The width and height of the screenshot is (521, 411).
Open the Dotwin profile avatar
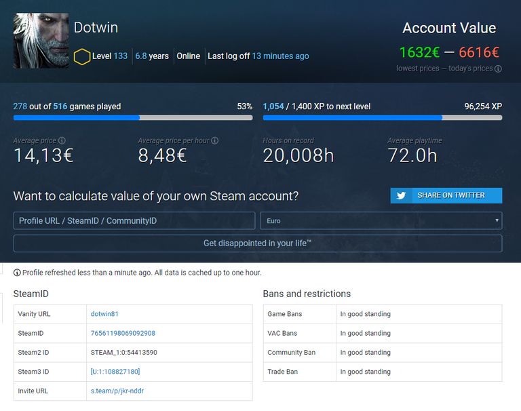click(41, 41)
